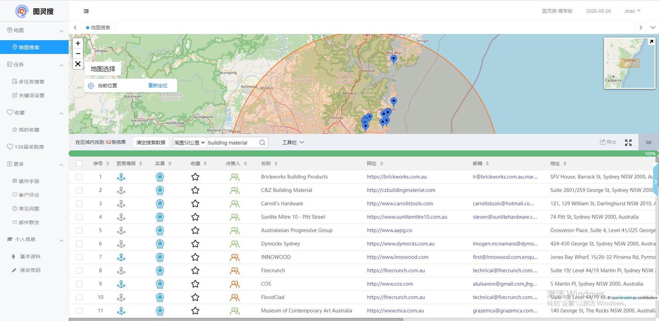Toggle map fullscreen below the zoom controls
659x321 pixels.
(x=78, y=64)
